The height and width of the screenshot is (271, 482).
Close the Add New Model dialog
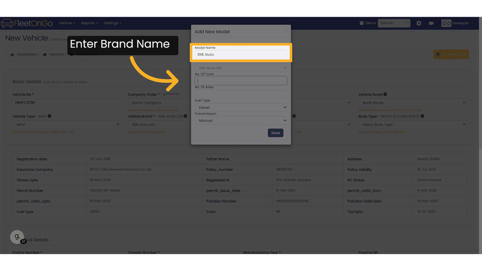(286, 30)
